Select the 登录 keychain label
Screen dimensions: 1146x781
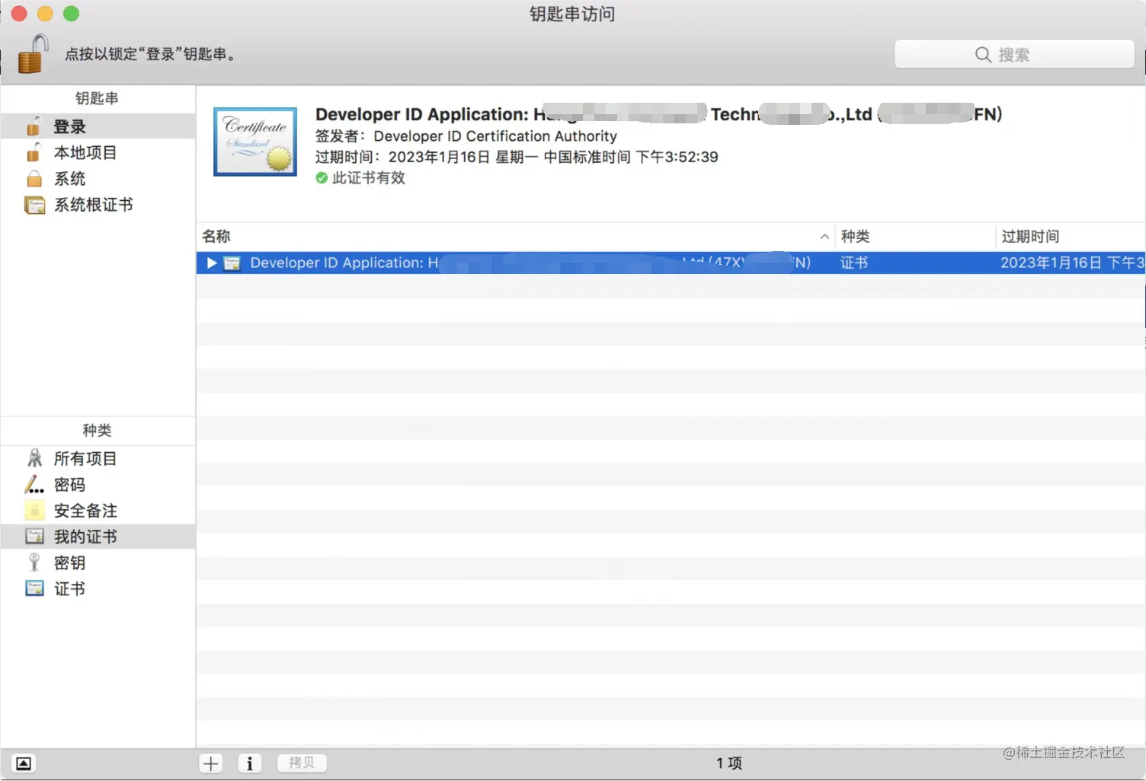coord(69,126)
